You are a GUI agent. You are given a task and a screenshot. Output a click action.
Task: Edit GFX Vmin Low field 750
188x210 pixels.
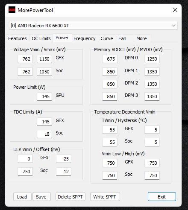point(110,163)
